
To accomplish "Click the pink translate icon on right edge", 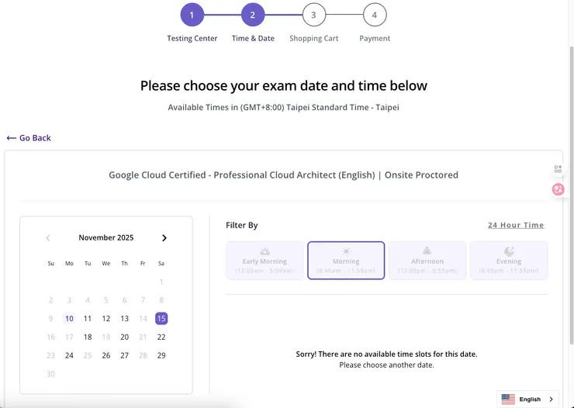I will click(558, 189).
